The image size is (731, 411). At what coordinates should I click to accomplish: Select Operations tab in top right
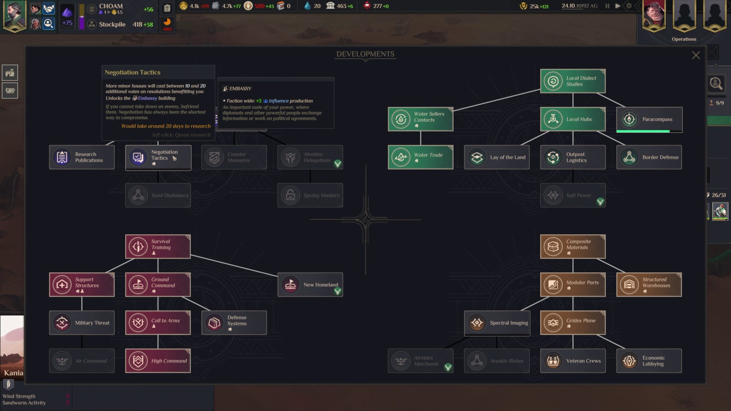684,39
